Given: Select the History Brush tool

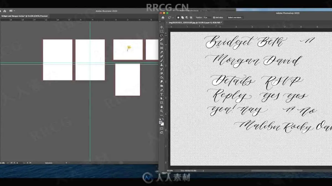Looking at the screenshot, I should (x=162, y=69).
